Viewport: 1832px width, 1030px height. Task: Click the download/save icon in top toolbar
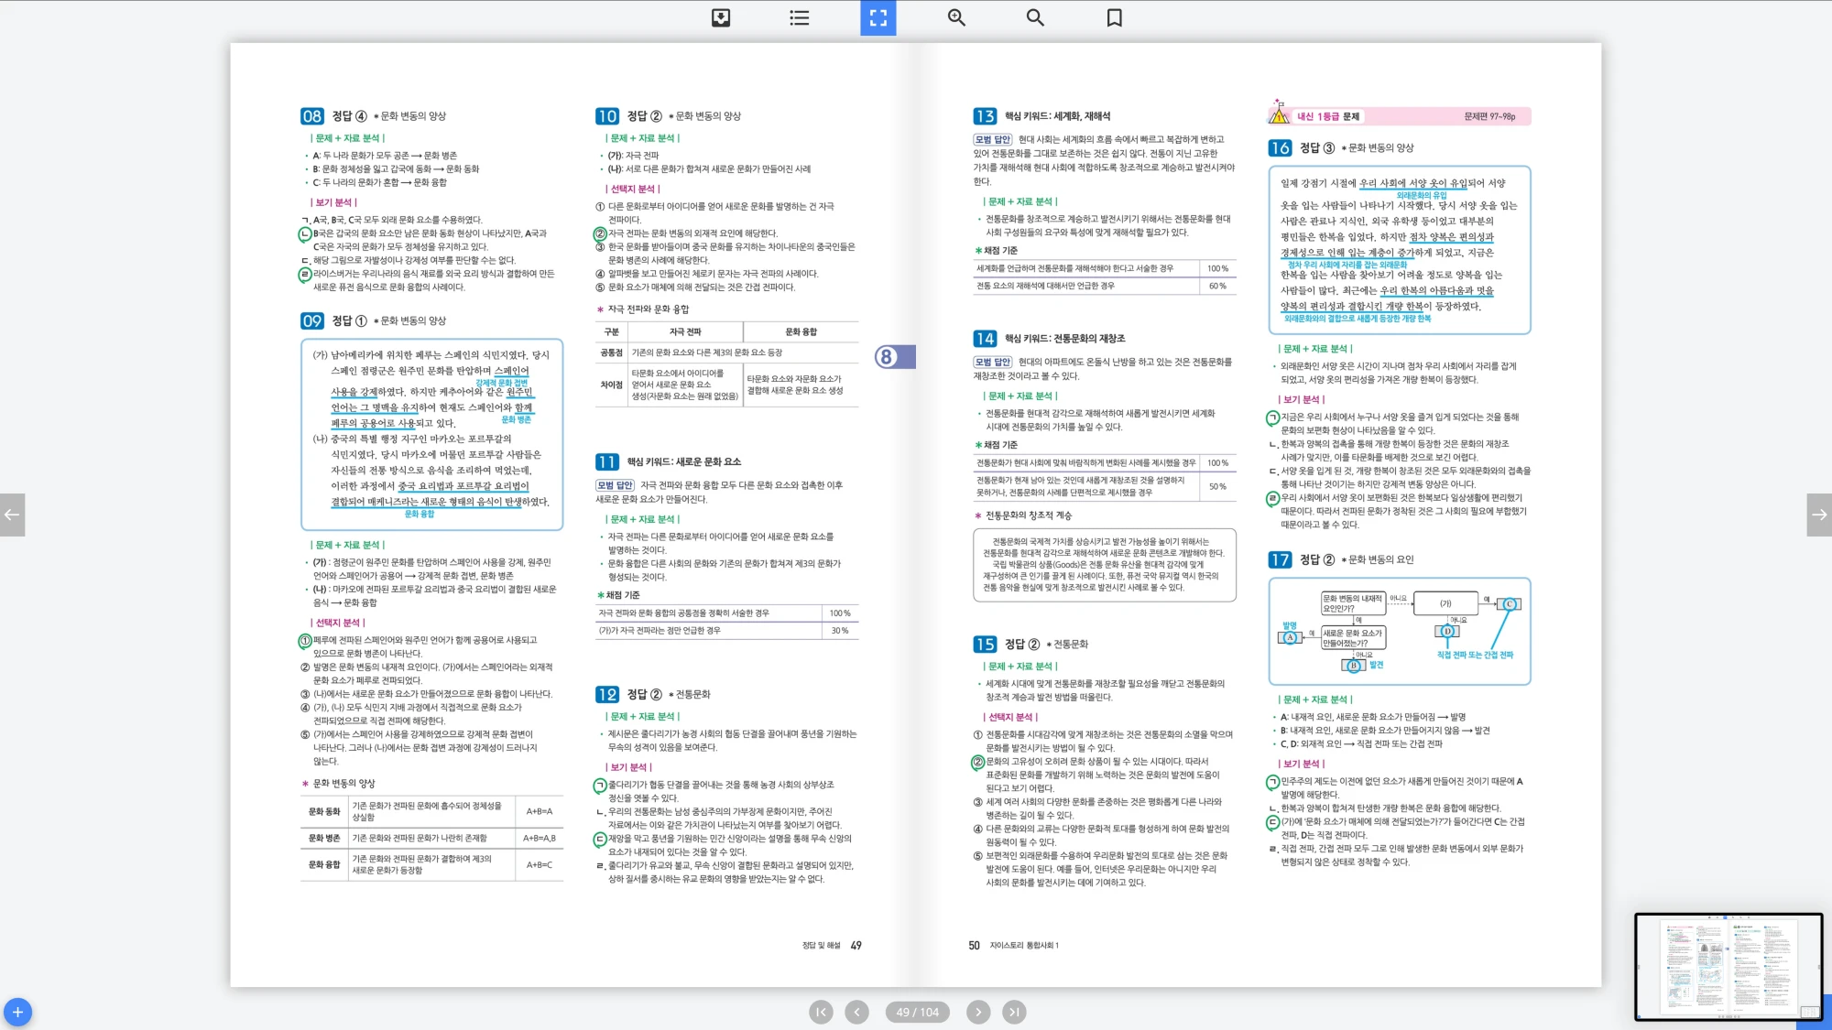pyautogui.click(x=721, y=17)
